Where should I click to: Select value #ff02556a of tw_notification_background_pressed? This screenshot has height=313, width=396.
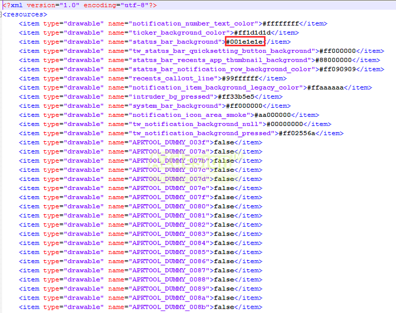(x=297, y=133)
